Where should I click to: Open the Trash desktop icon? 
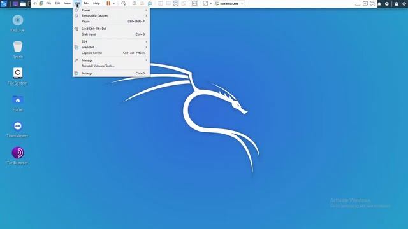(18, 50)
